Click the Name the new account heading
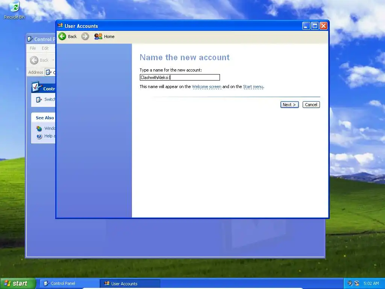Screen dimensions: 385x289 tap(185, 57)
